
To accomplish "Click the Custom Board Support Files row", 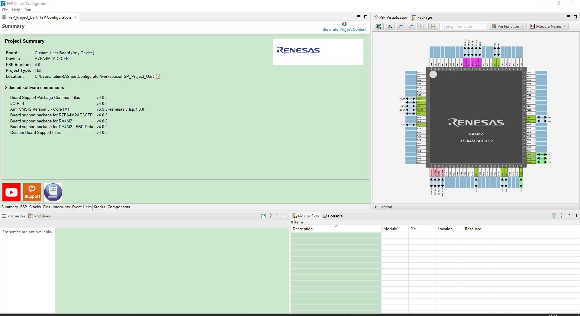I will pyautogui.click(x=59, y=133).
